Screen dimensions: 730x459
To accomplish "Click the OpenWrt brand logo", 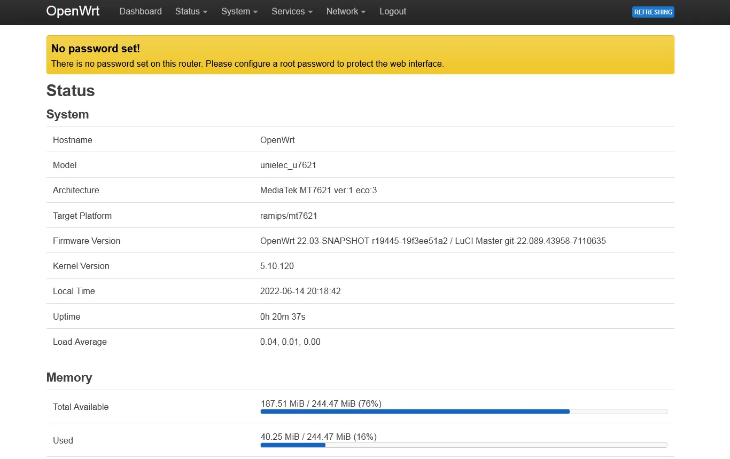I will pyautogui.click(x=73, y=11).
